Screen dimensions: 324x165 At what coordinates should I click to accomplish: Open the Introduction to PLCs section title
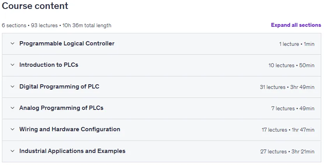point(49,65)
